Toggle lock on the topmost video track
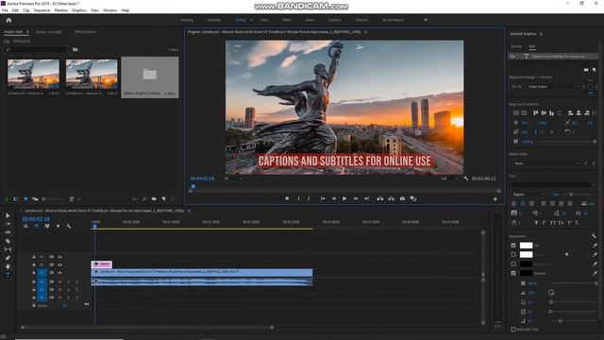The width and height of the screenshot is (604, 340). tap(34, 257)
